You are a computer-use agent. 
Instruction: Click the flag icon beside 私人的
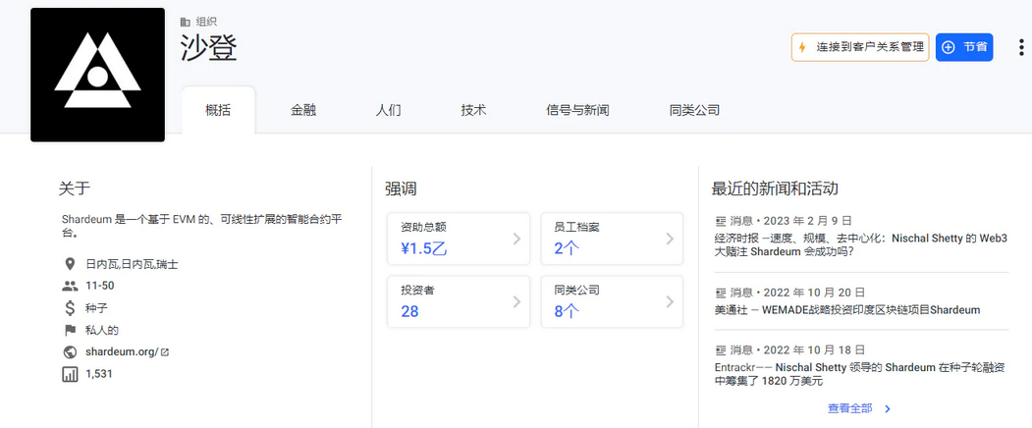point(70,330)
